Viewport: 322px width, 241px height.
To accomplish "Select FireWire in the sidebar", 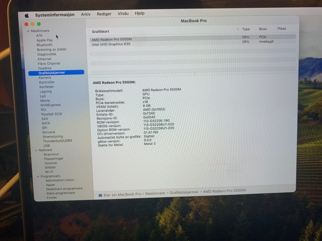I will [45, 68].
